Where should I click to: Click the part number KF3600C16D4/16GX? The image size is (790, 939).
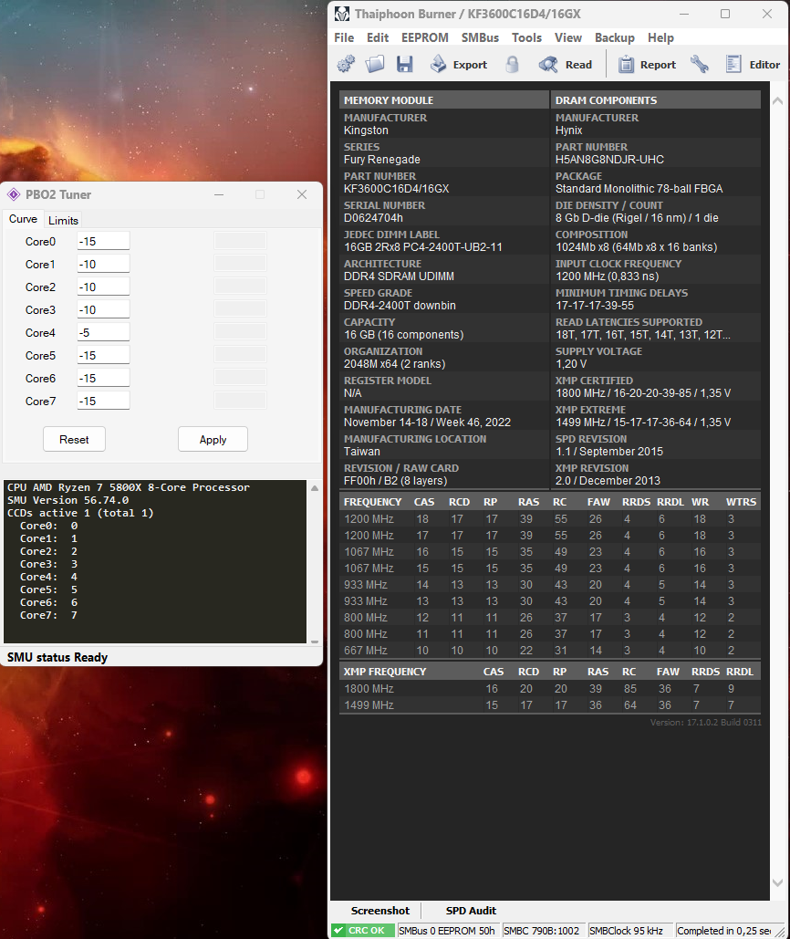396,189
